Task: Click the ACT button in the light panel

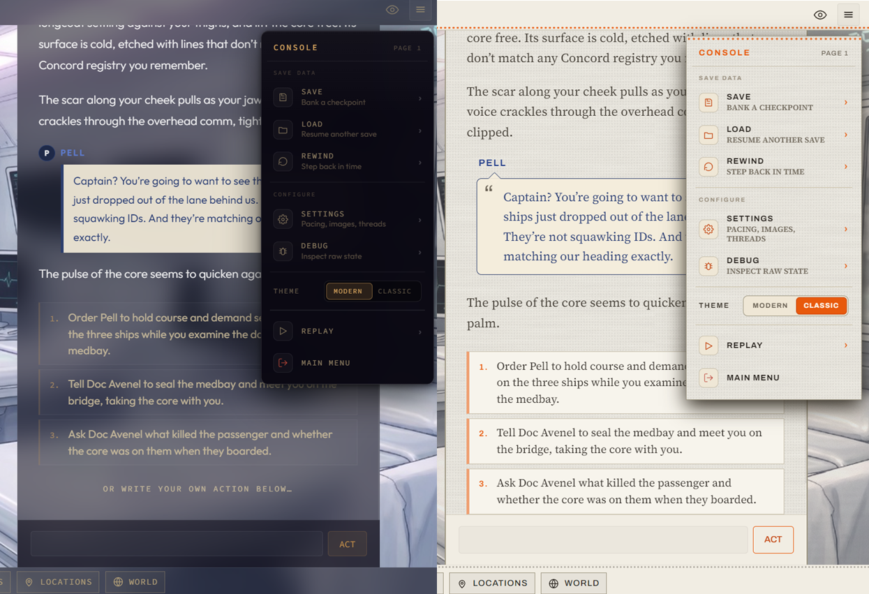Action: pos(773,540)
